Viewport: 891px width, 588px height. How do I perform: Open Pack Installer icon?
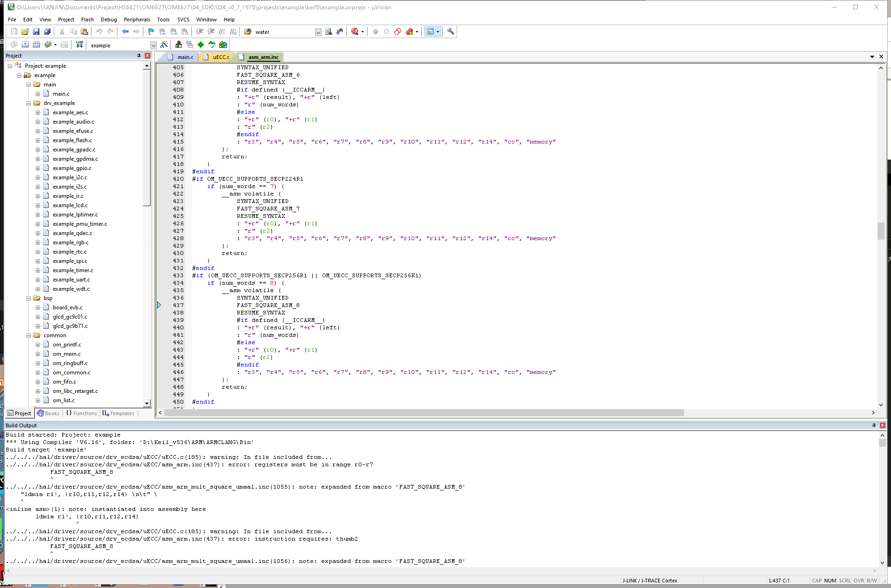pos(223,45)
